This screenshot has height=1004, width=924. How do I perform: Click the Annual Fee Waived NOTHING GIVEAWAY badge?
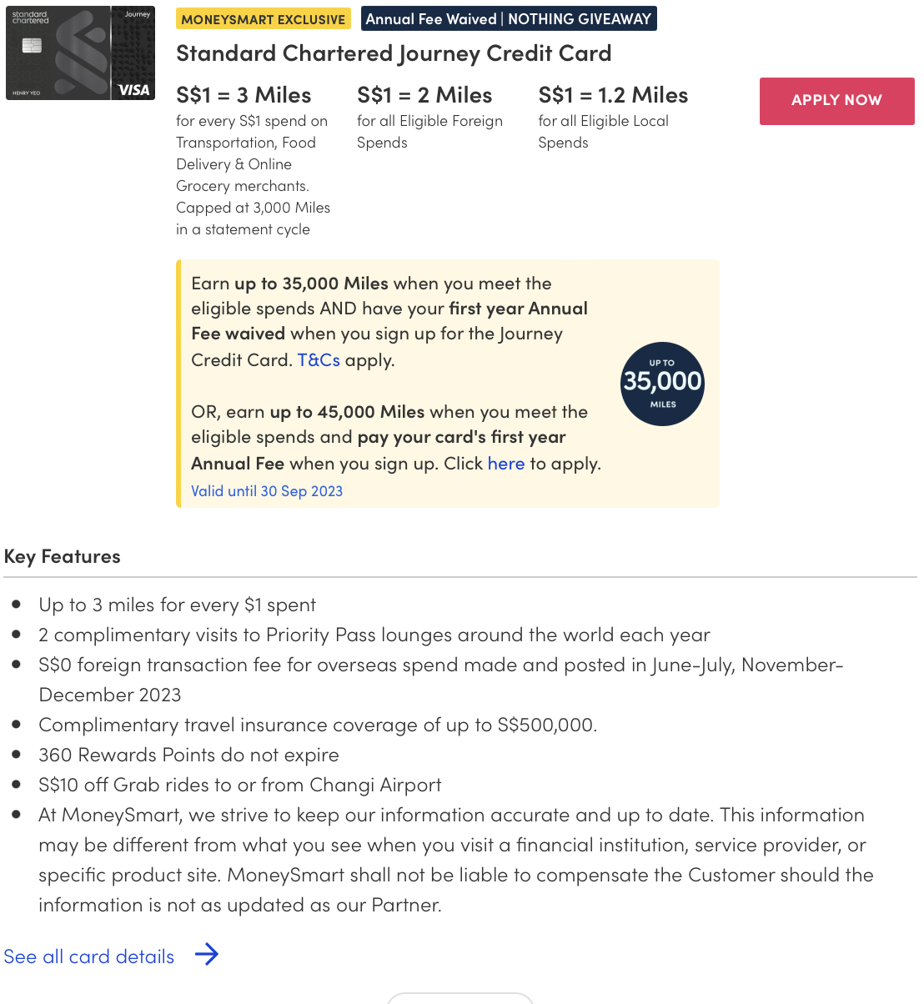pos(509,19)
